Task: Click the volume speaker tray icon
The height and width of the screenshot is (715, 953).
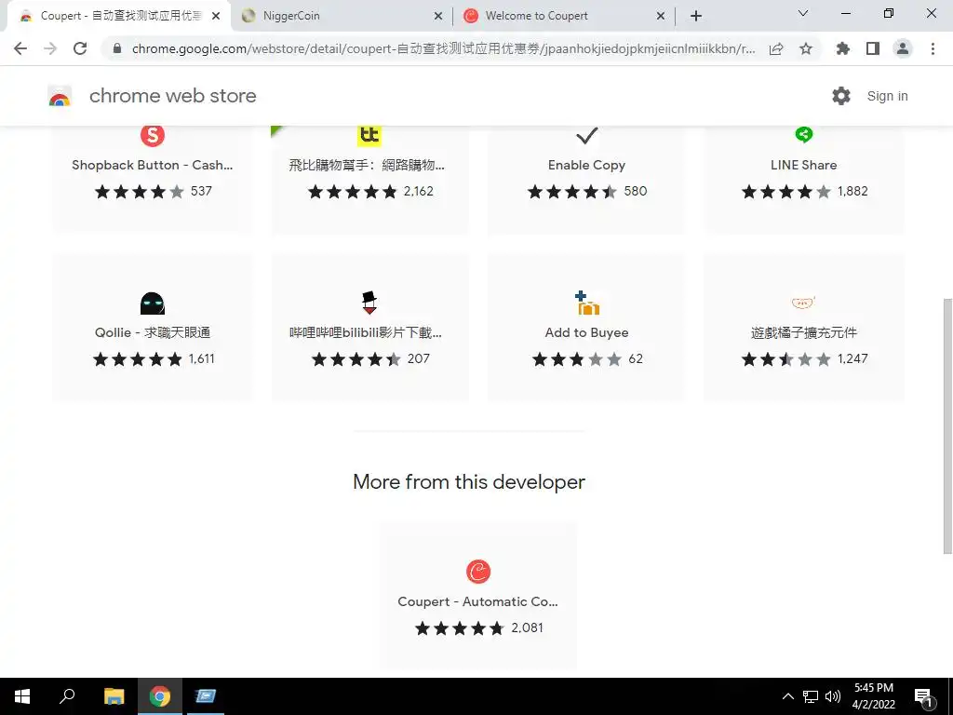Action: pos(833,696)
